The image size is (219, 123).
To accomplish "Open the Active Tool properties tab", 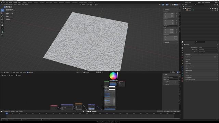I will pos(182,45).
